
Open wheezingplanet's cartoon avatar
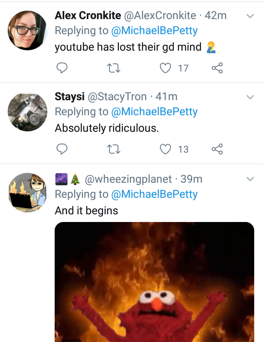(28, 193)
